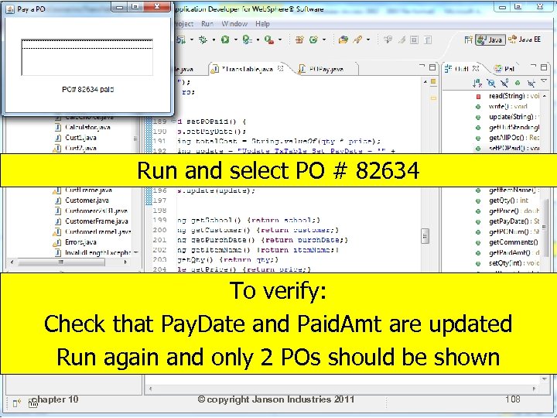Switch to the Palette view tab
Screen dimensions: 557x418
tap(504, 69)
